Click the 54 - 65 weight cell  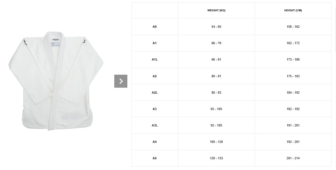216,27
